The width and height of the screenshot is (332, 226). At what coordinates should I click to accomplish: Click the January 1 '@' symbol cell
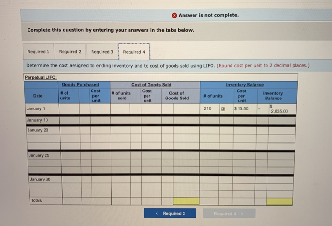pos(223,109)
